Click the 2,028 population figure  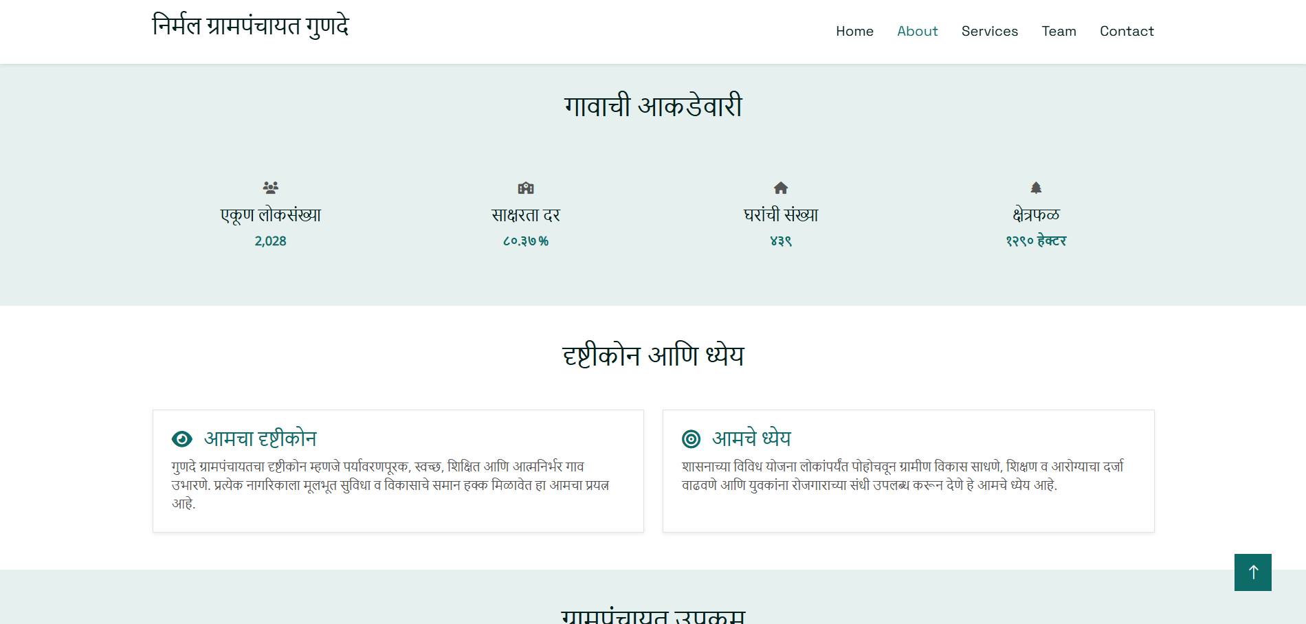tap(271, 241)
